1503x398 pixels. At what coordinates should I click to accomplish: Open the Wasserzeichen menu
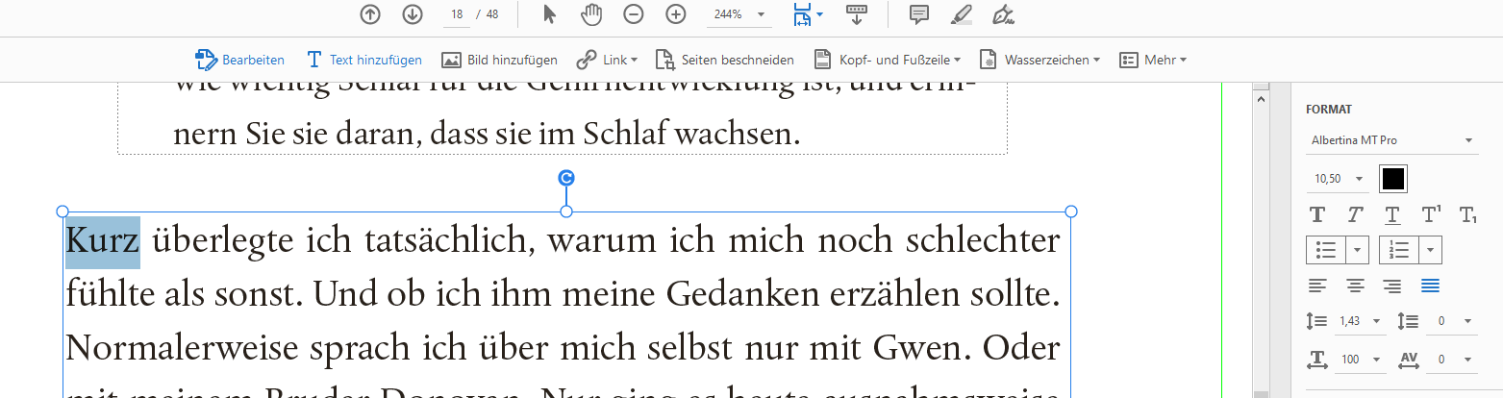tap(1040, 60)
